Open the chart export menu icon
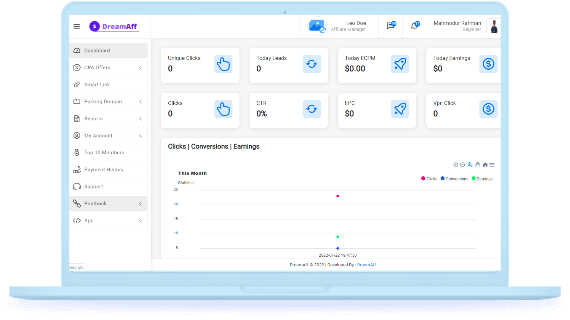This screenshot has width=570, height=320. click(x=492, y=165)
